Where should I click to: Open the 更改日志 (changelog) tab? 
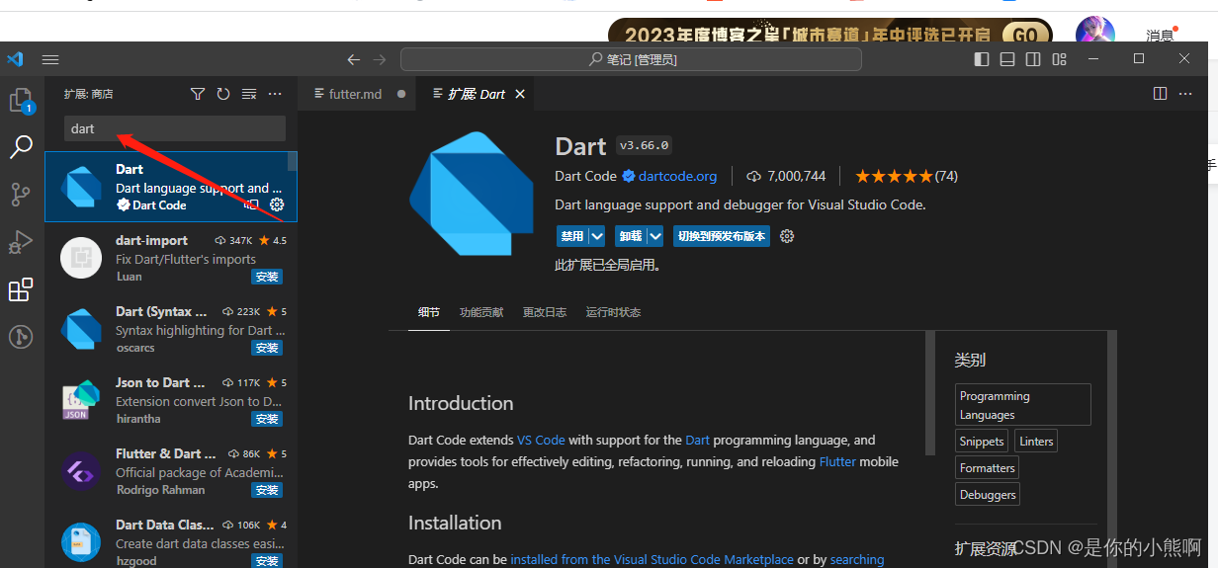[545, 312]
